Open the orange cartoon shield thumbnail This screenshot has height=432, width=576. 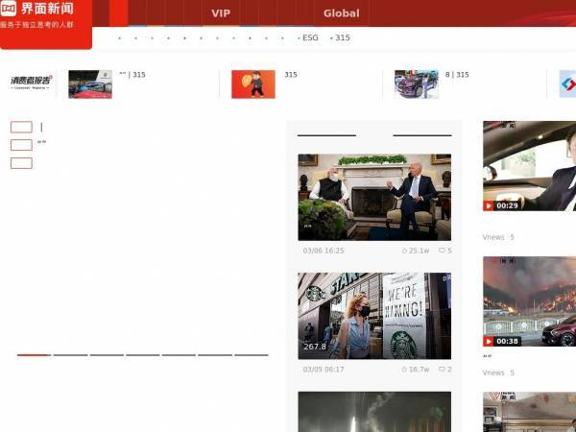coord(253,84)
